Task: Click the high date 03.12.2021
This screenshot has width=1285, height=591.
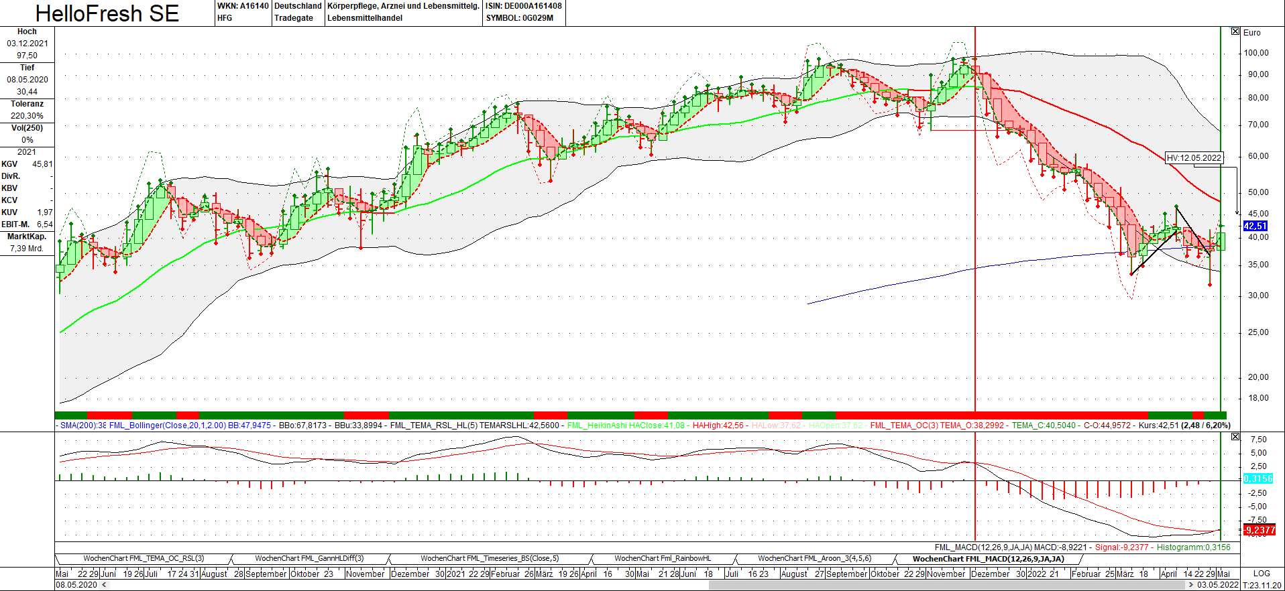Action: 27,44
